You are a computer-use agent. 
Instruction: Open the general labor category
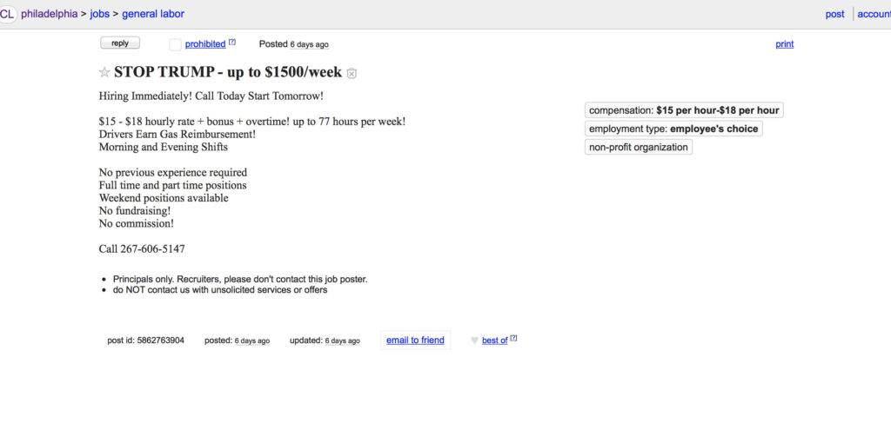click(x=153, y=14)
